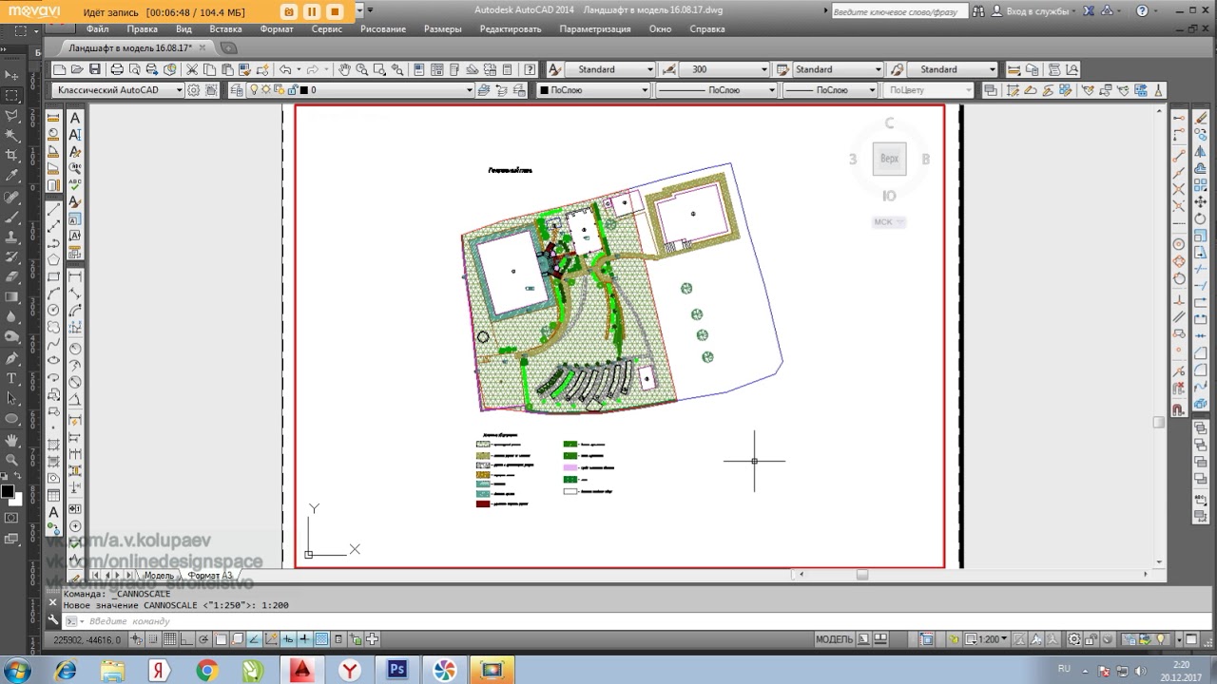The height and width of the screenshot is (684, 1217).
Task: Click the black color swatch in left palette
Action: coord(8,492)
